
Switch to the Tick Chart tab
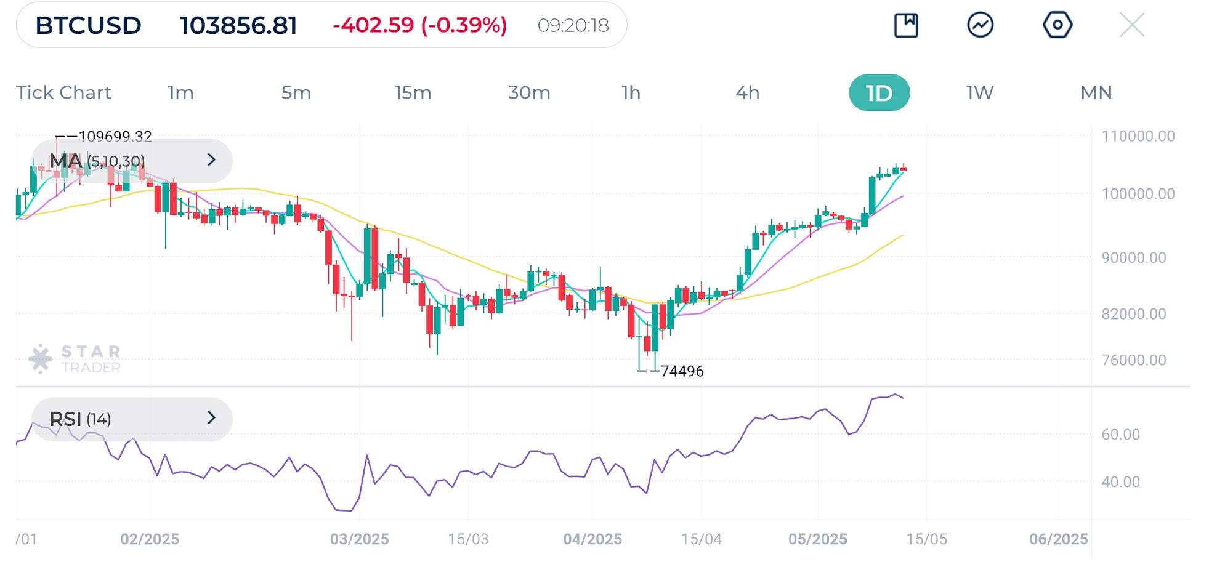[63, 92]
